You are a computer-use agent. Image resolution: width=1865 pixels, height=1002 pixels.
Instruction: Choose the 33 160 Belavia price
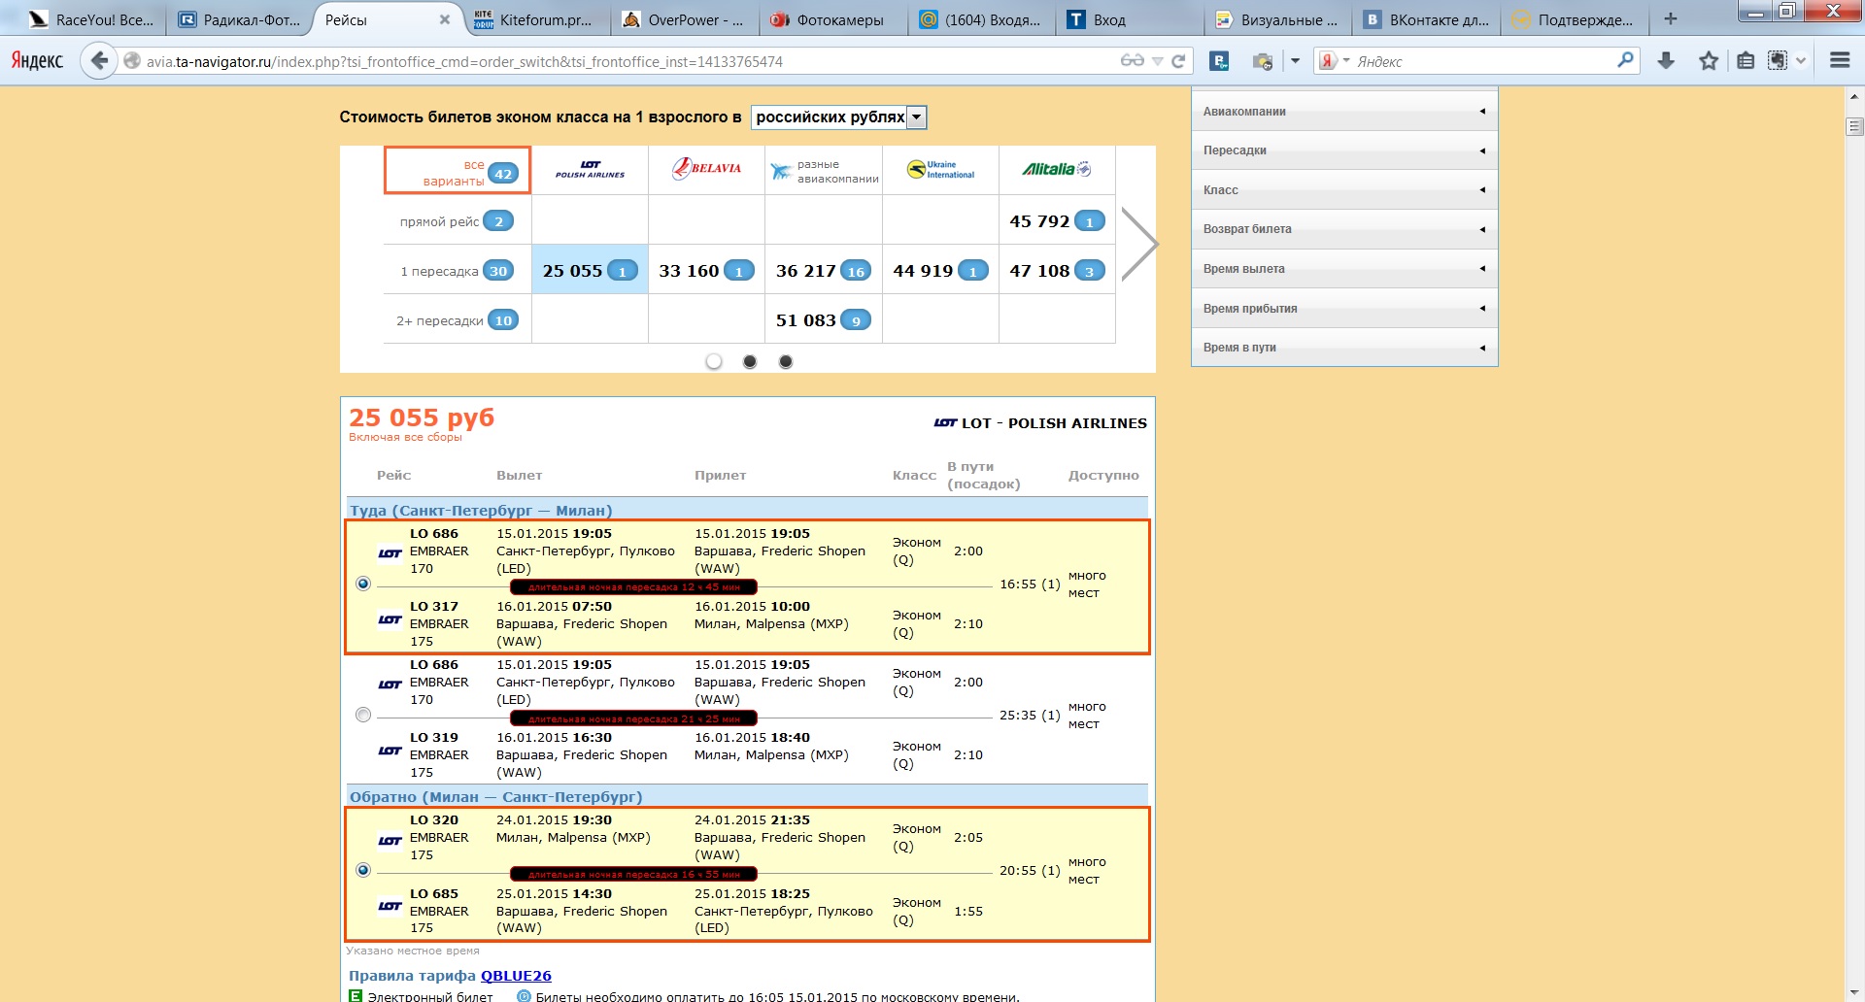pyautogui.click(x=706, y=271)
